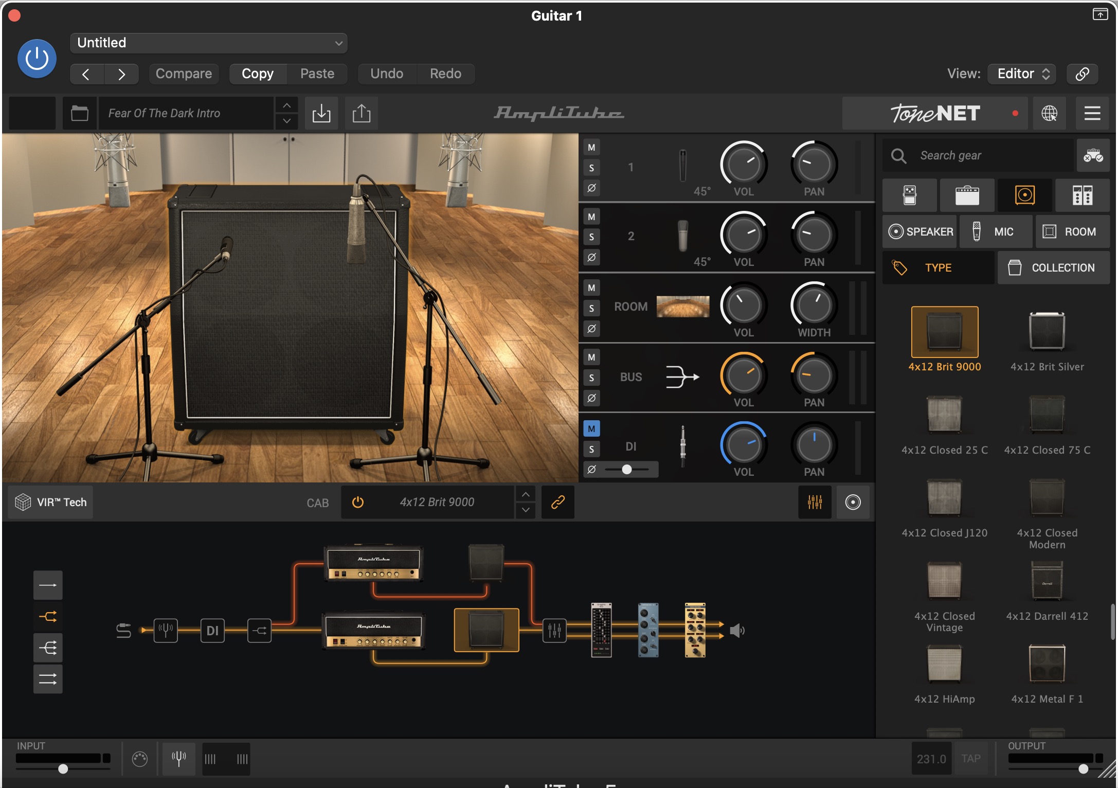Invert phase on mic channel 1
This screenshot has width=1118, height=788.
point(591,188)
